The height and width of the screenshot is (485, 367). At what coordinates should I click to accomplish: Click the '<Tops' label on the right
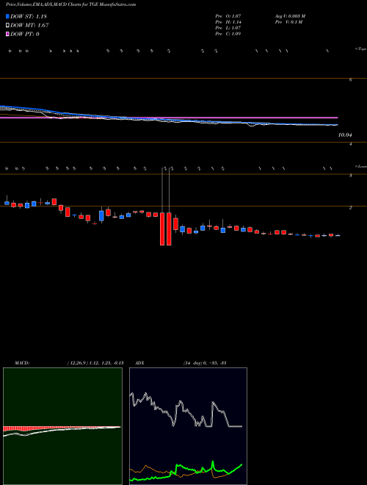click(361, 49)
